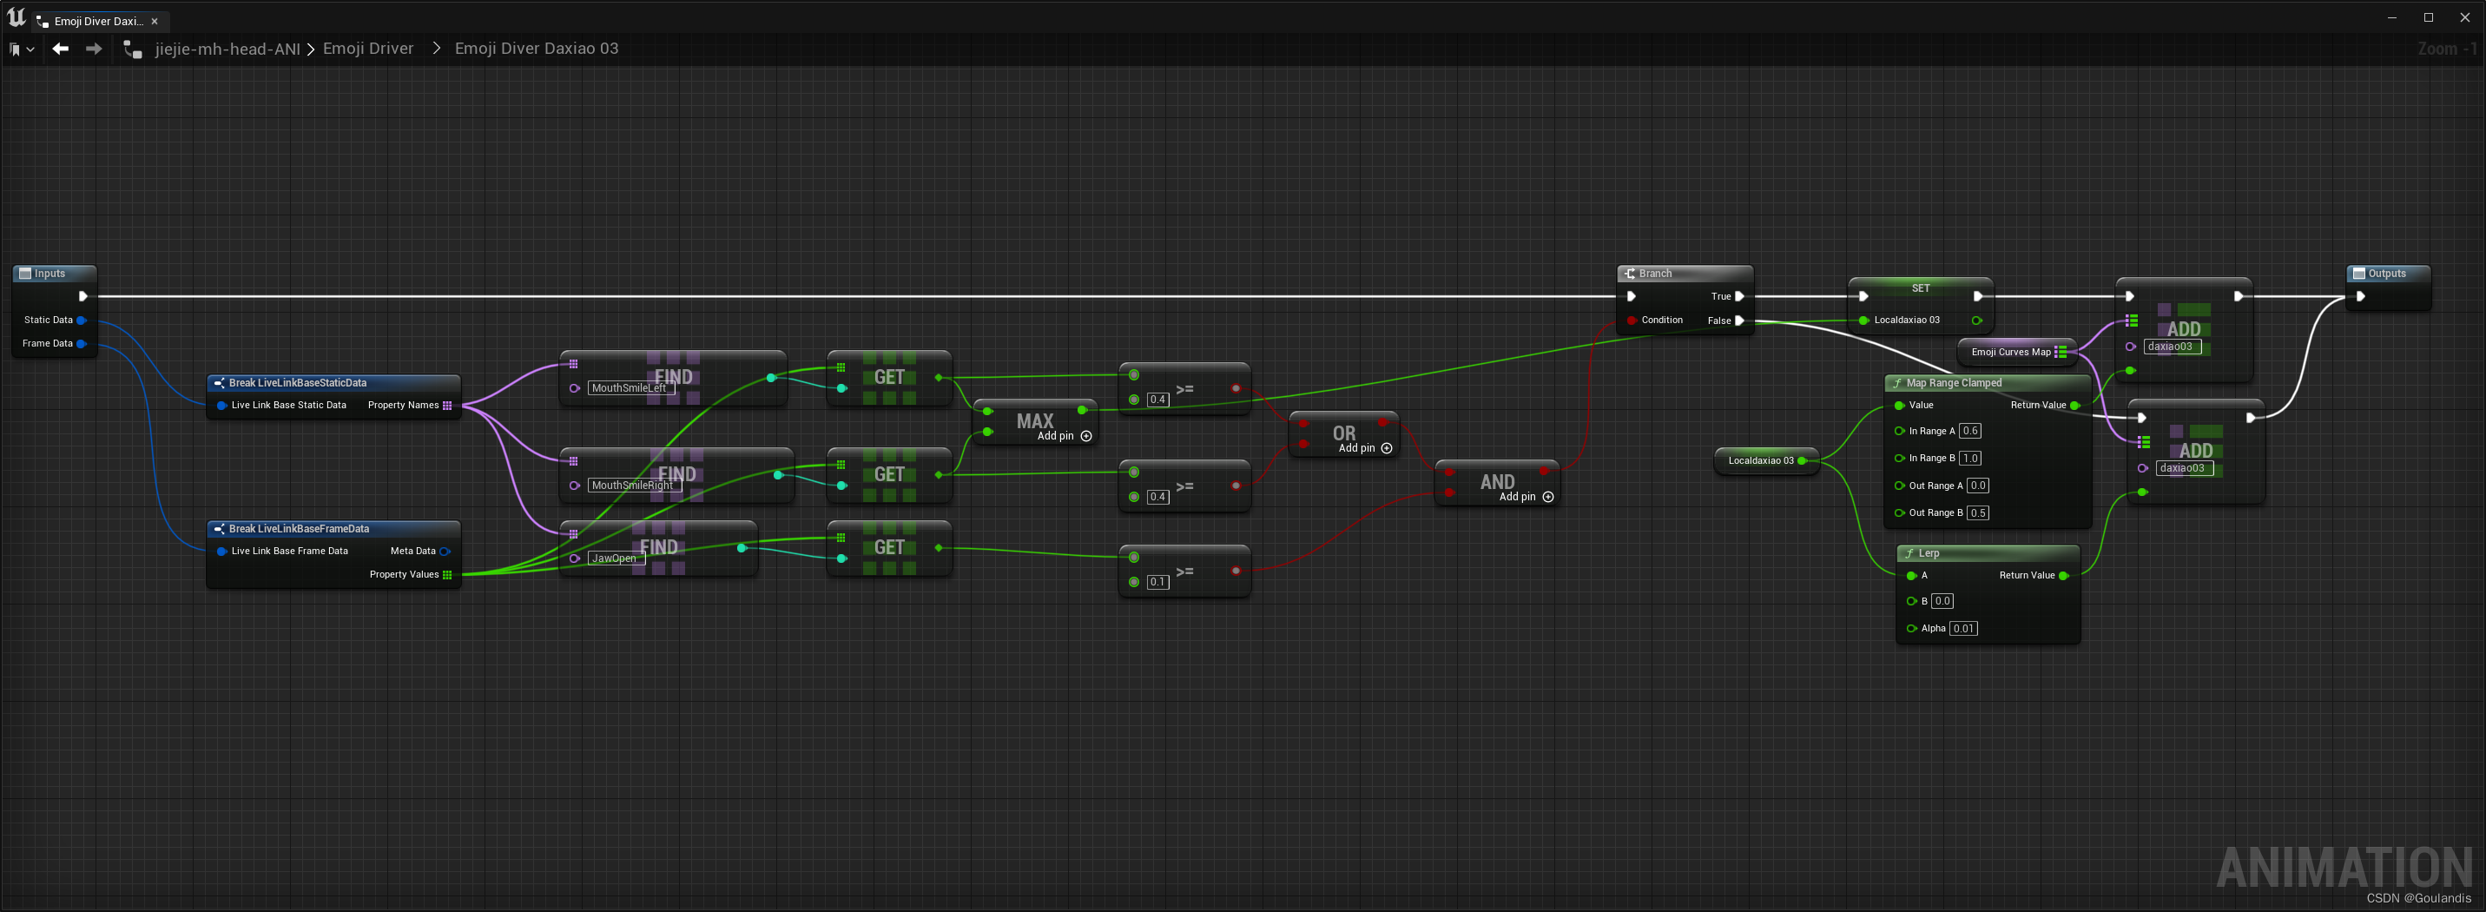Edit the MouthSmileRight name field
Screen dimensions: 2486x912
coord(634,486)
